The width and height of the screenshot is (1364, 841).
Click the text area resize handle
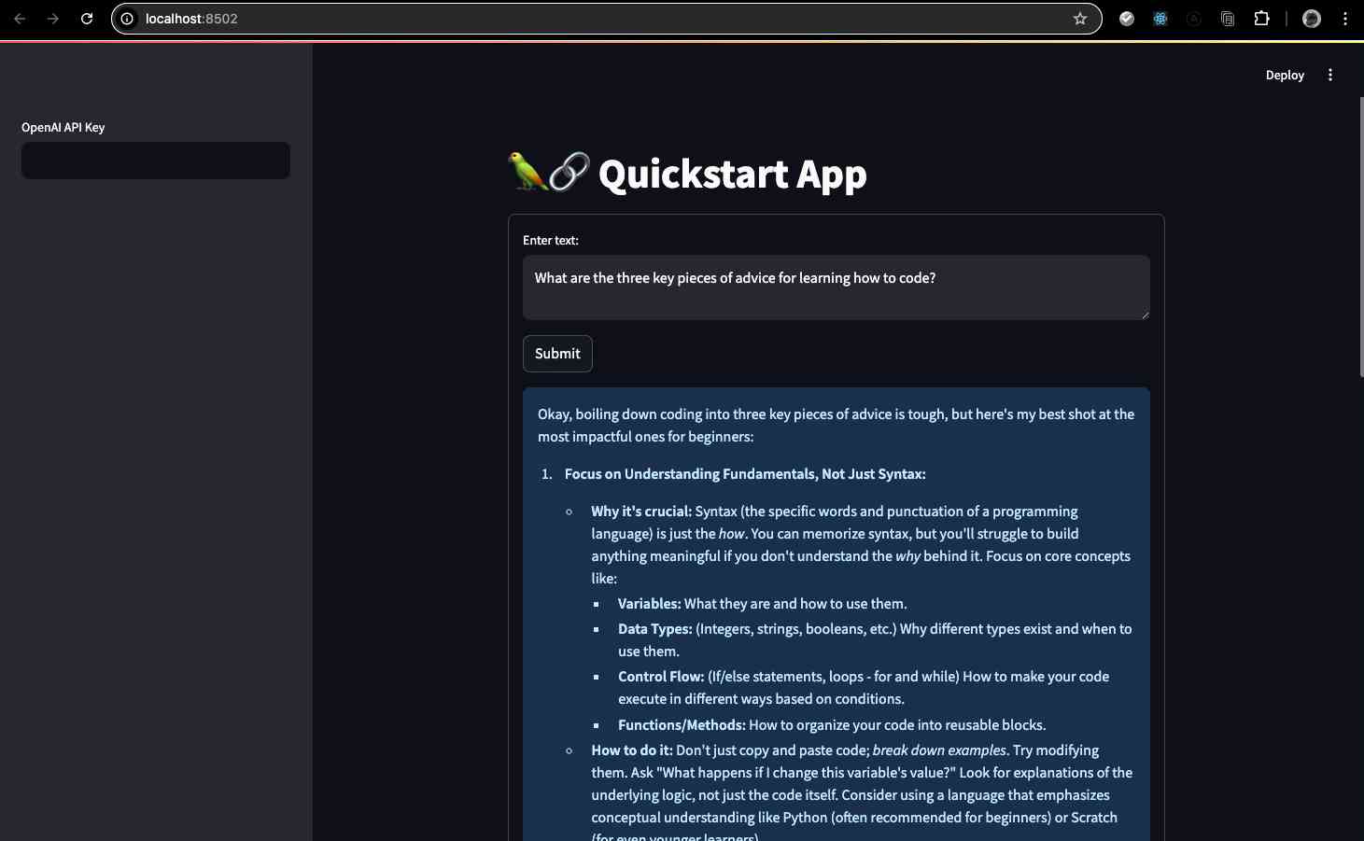click(x=1145, y=315)
